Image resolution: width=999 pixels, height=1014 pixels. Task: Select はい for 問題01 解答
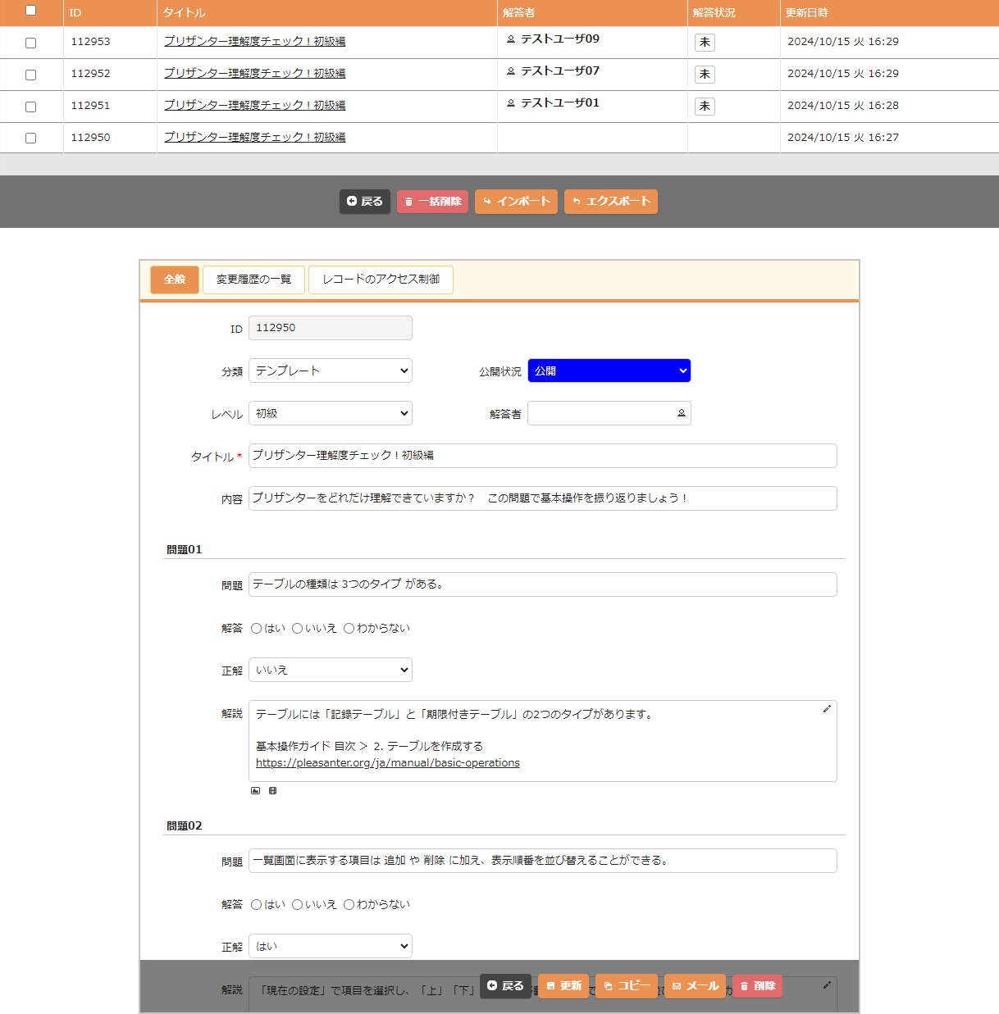[x=256, y=629]
